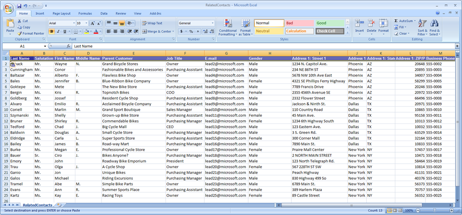Expand the font size dropdown
Screen dimensions: 462x215
tap(86, 23)
